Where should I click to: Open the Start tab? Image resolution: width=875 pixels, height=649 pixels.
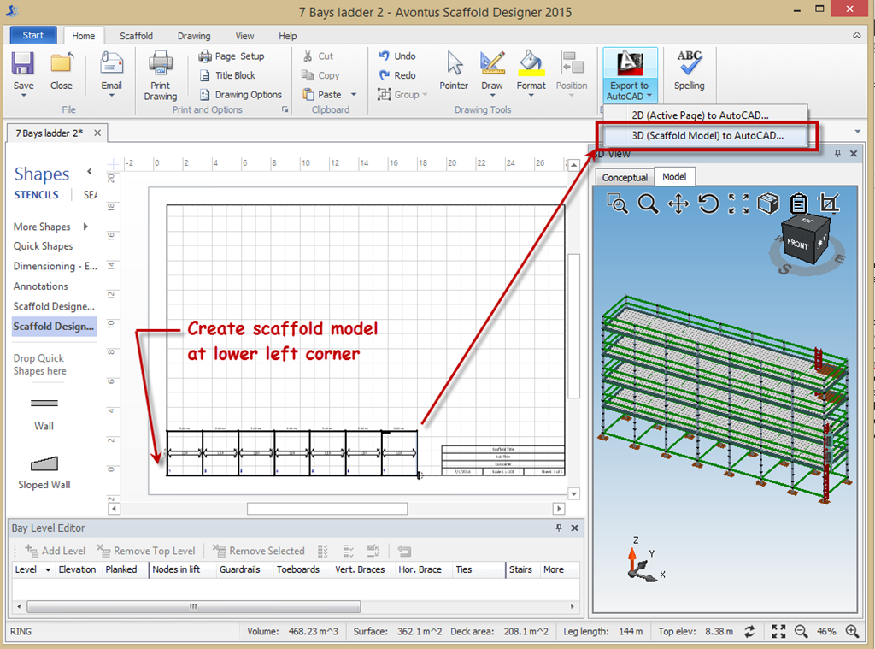pos(33,35)
